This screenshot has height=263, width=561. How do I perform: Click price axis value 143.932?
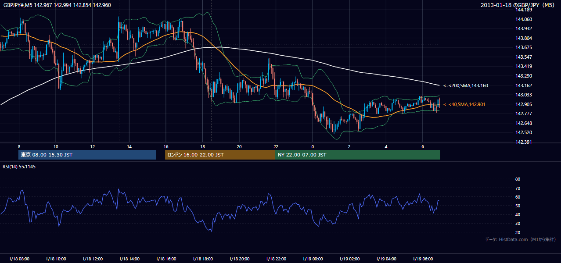tap(524, 29)
